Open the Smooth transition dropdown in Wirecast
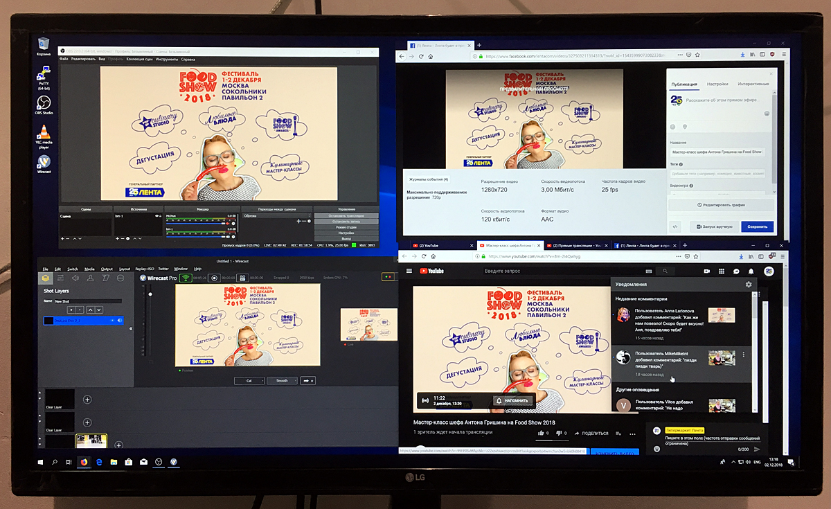The width and height of the screenshot is (831, 509). 282,380
